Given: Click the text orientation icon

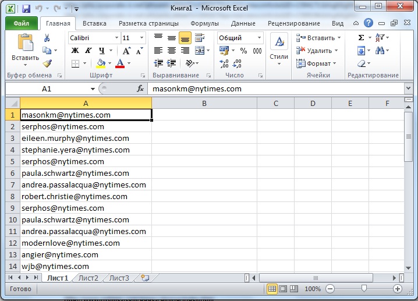Looking at the screenshot, I should pyautogui.click(x=190, y=63).
